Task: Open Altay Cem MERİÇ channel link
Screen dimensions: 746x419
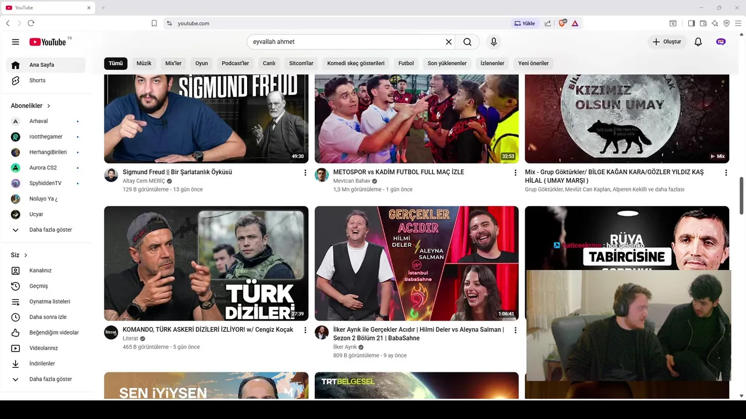Action: [144, 181]
